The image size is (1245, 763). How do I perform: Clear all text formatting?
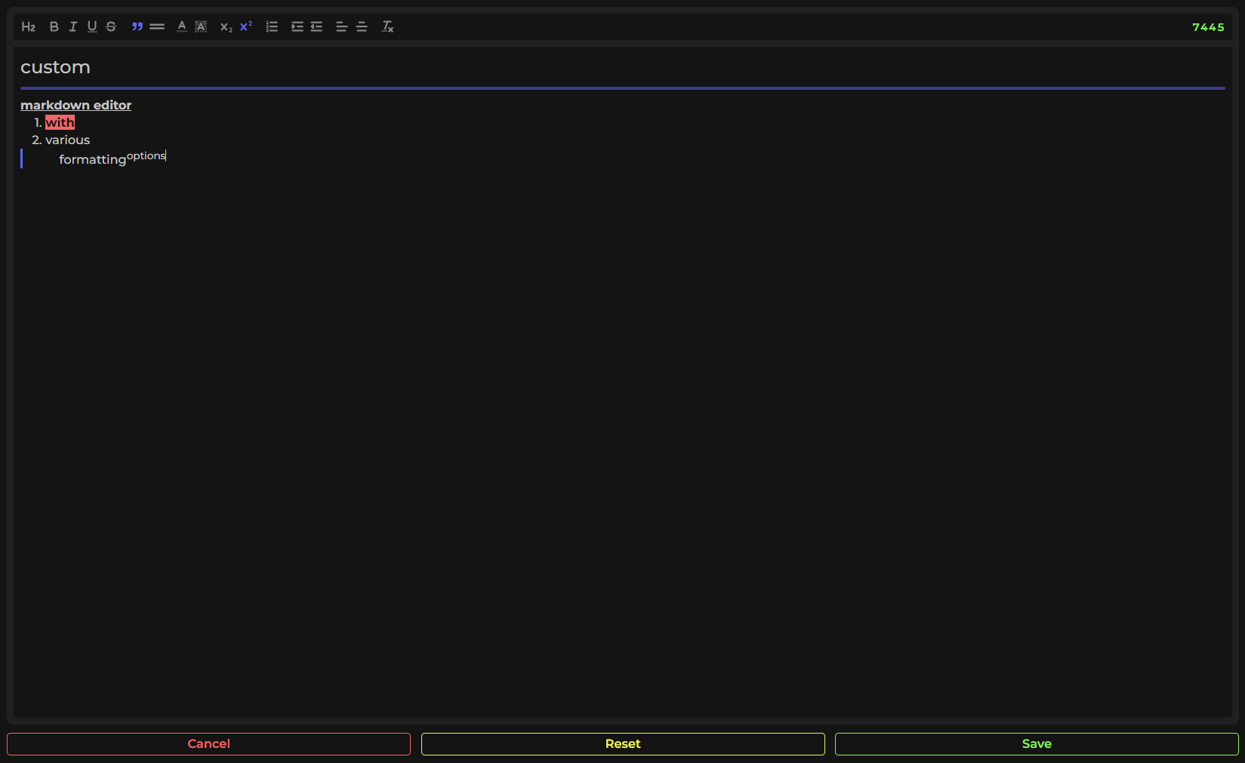click(x=387, y=26)
